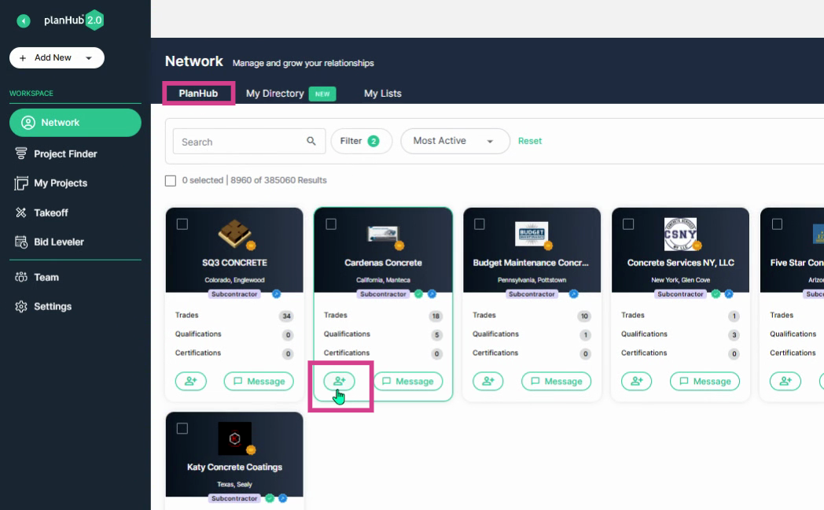The image size is (824, 510).
Task: Message Concrete Services NY, LLC
Action: click(x=704, y=381)
